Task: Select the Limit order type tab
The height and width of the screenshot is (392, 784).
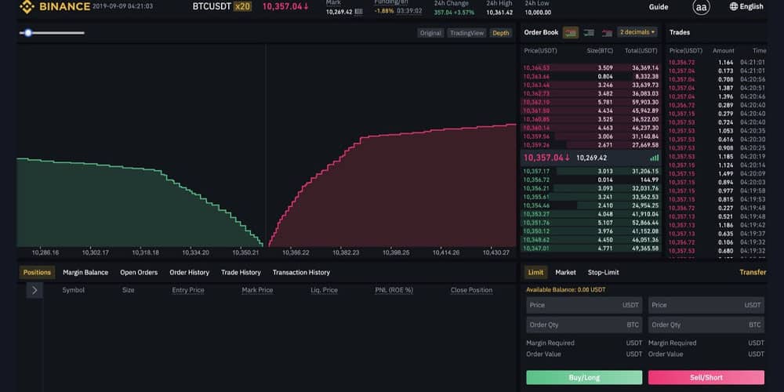Action: coord(535,273)
